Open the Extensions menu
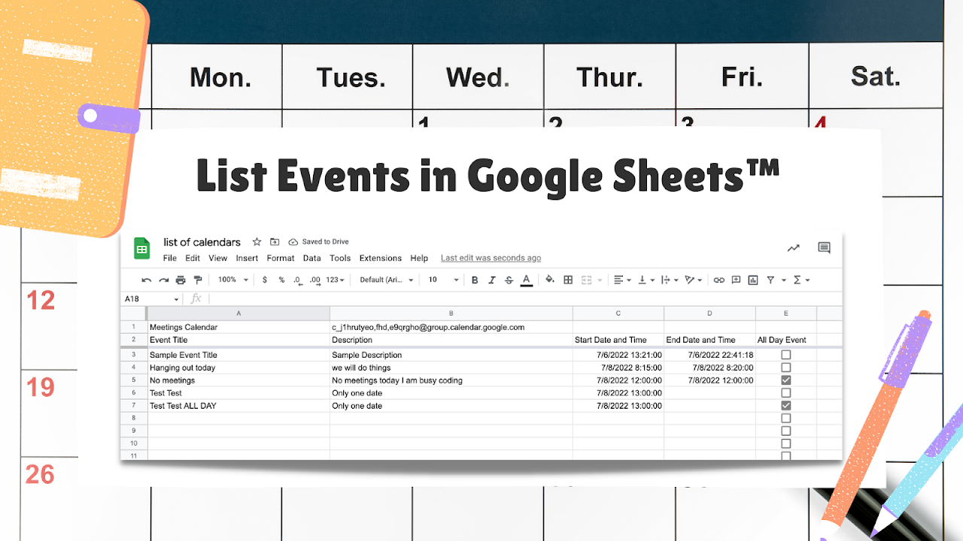This screenshot has width=963, height=541. [381, 258]
